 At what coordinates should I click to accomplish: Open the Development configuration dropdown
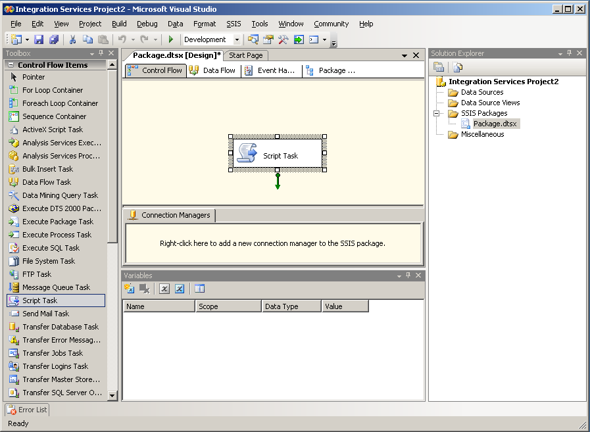pos(237,39)
